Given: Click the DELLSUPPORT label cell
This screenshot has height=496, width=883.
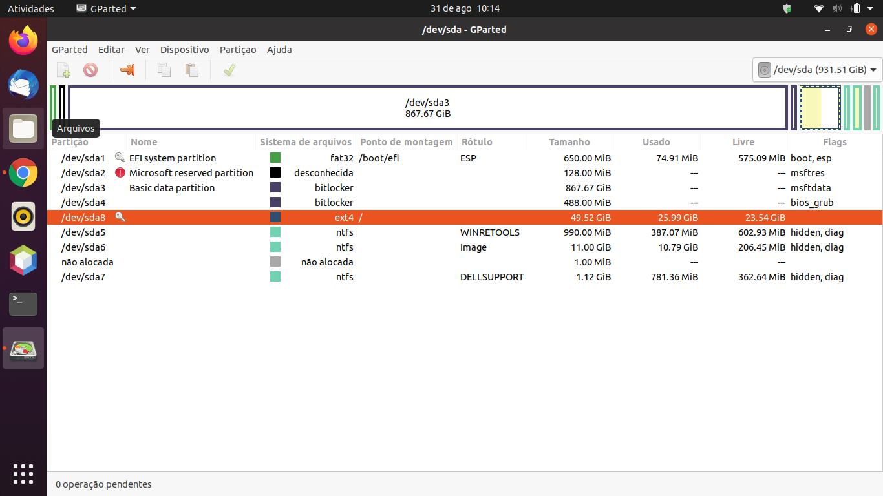Looking at the screenshot, I should [492, 276].
